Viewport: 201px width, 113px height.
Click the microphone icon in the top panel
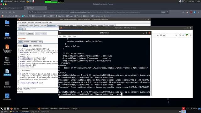[180, 1]
